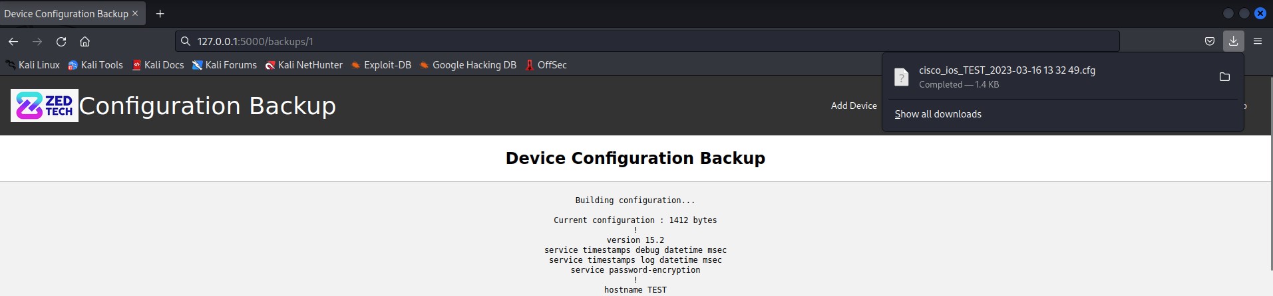1273x296 pixels.
Task: Open the Exploit-DB bookmark
Action: click(x=381, y=65)
